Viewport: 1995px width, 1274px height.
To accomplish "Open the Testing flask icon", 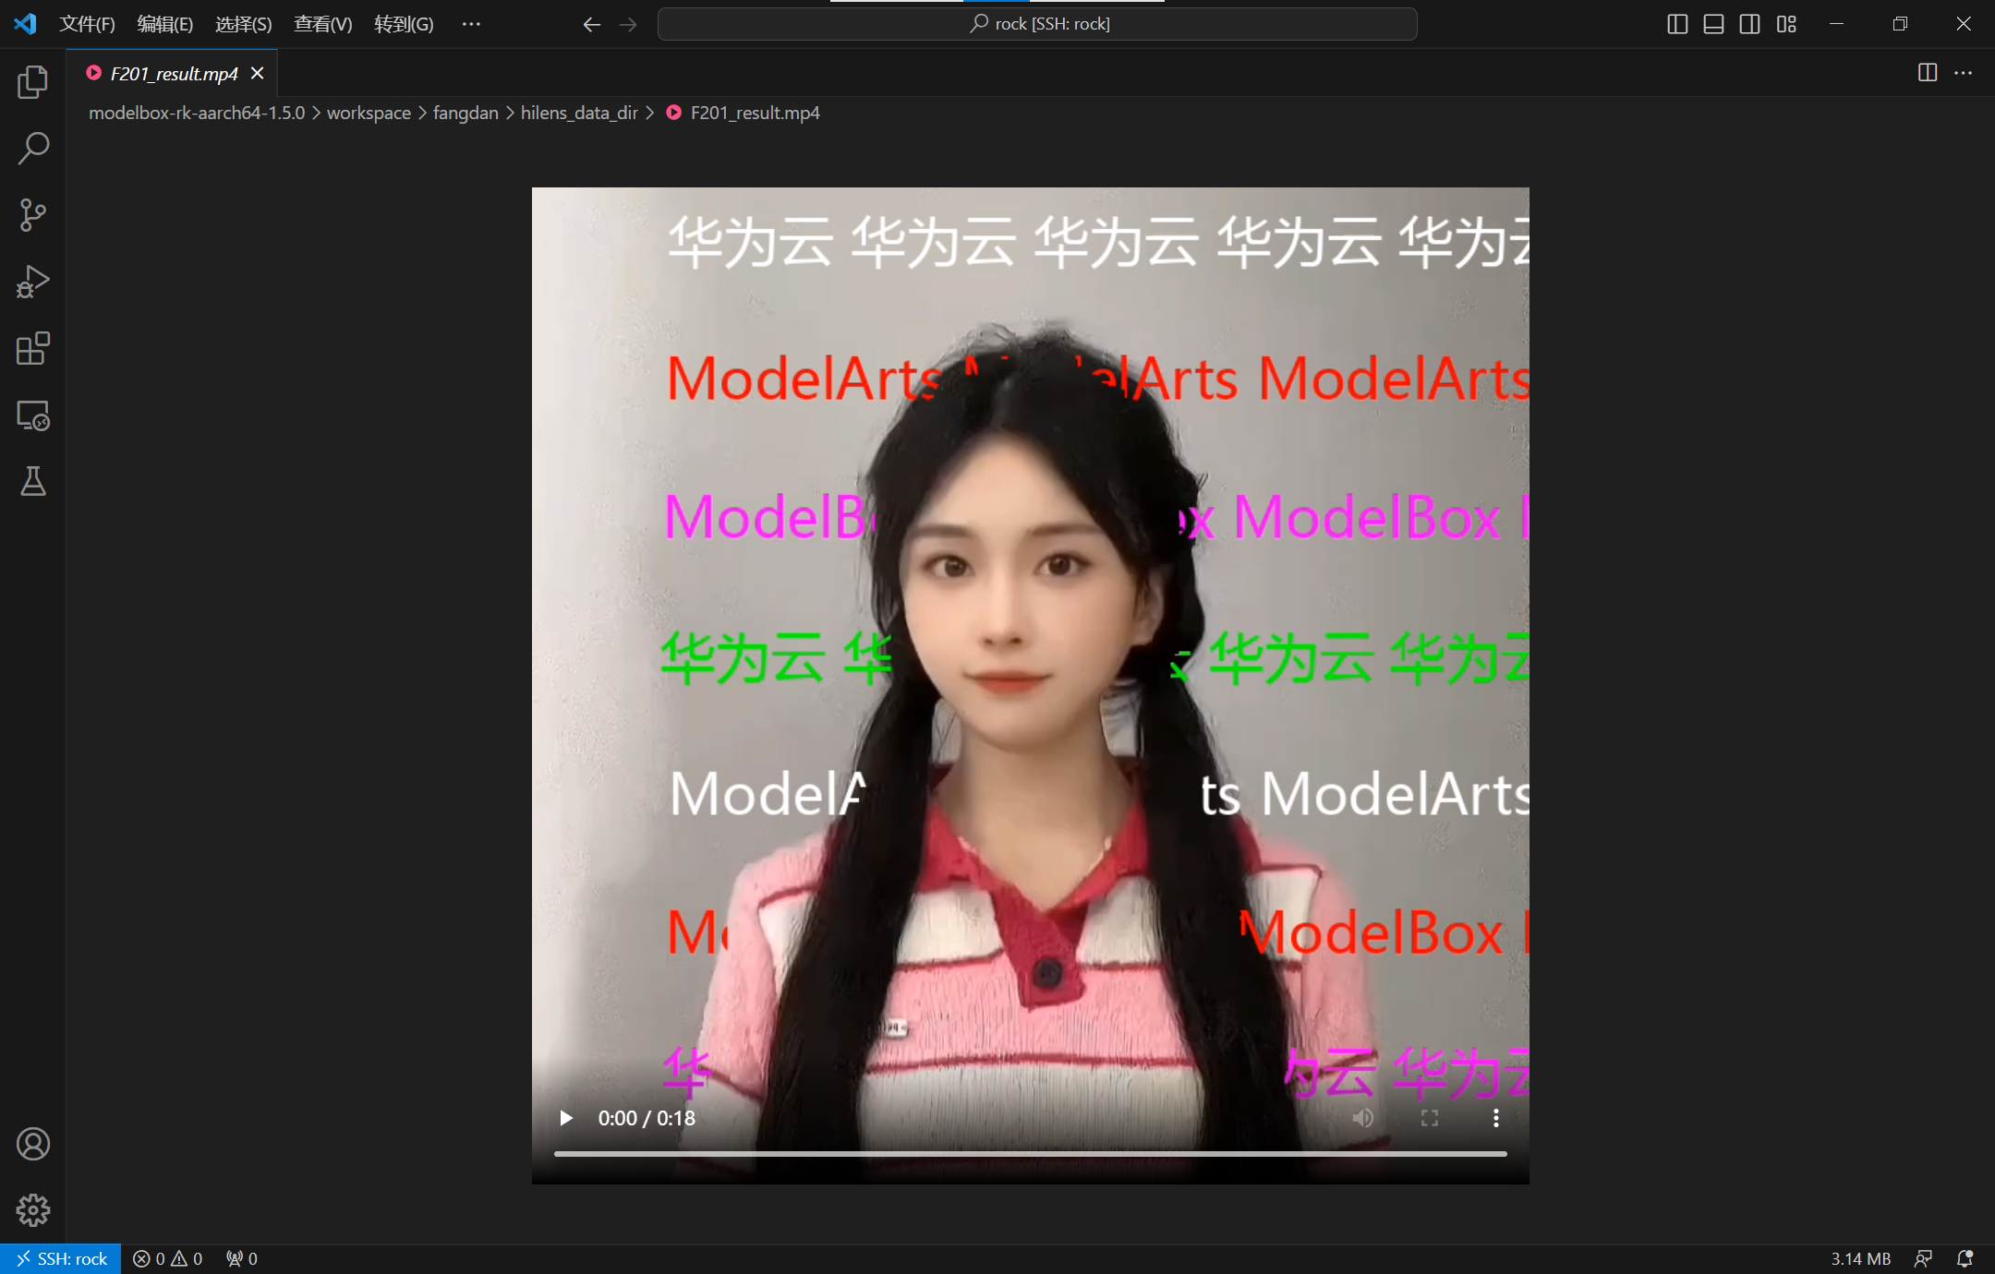I will coord(33,481).
